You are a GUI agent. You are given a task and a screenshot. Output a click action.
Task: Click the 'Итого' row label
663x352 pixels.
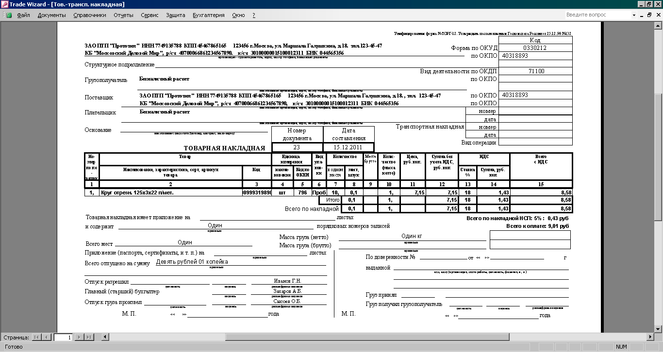[332, 200]
